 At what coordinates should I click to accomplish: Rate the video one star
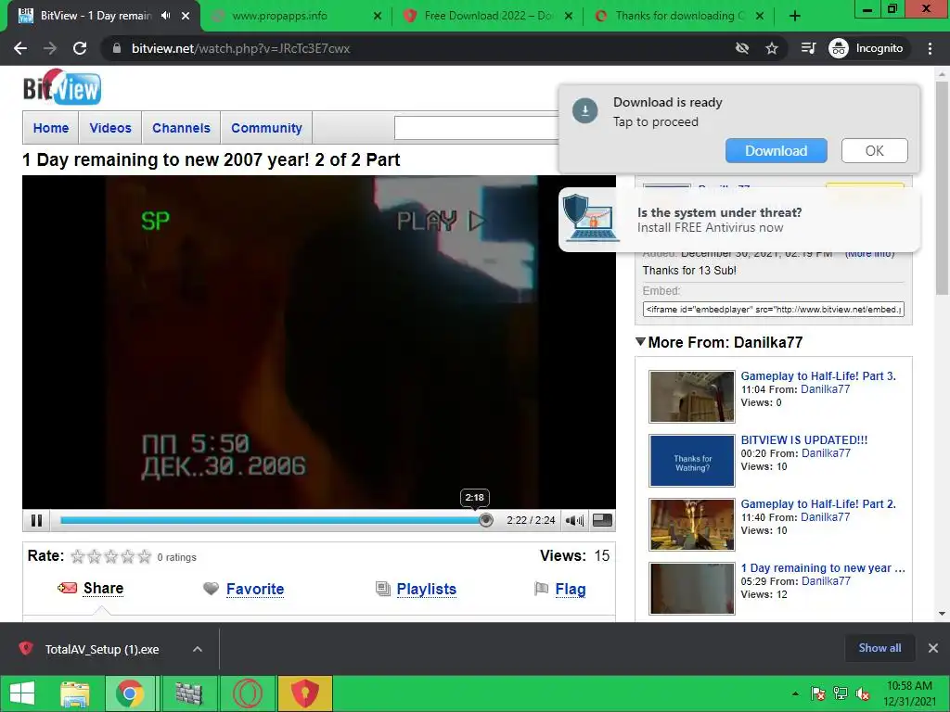(x=78, y=556)
